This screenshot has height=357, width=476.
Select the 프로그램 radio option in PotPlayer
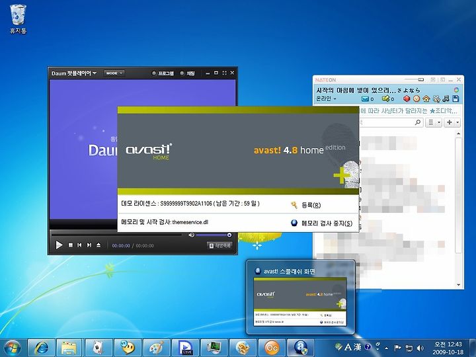163,73
